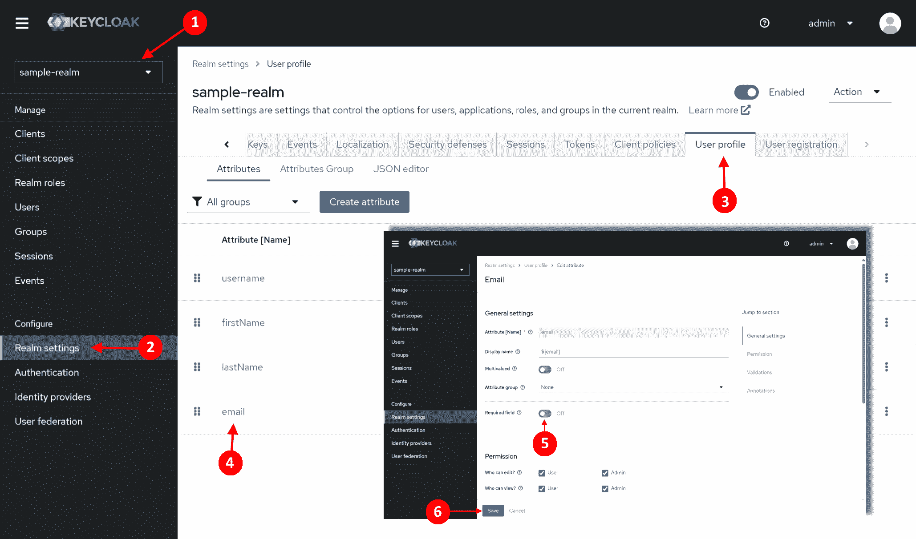Viewport: 916px width, 539px height.
Task: Toggle the Required field switch
Action: click(545, 414)
